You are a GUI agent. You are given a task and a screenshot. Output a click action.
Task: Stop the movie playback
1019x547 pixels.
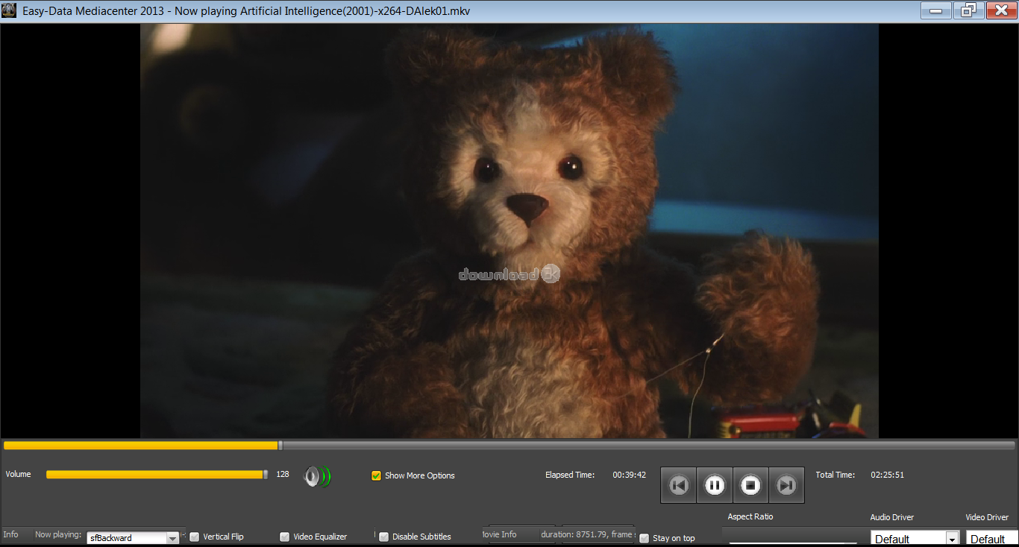pos(750,486)
